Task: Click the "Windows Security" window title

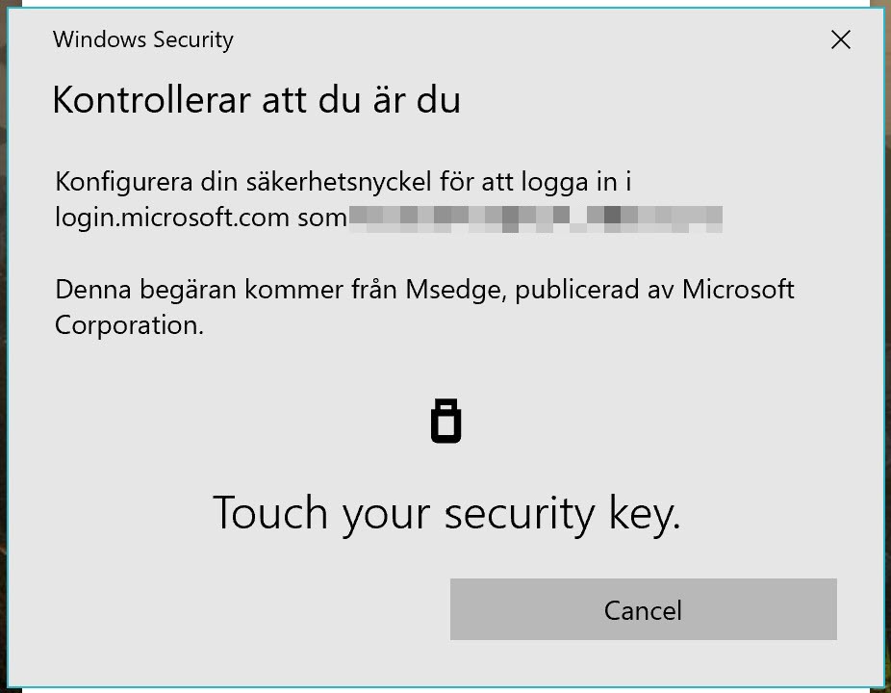Action: pyautogui.click(x=142, y=39)
